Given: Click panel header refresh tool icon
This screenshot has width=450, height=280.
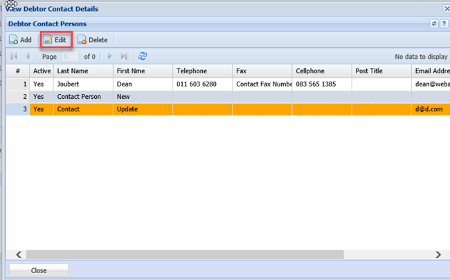Looking at the screenshot, I should (434, 24).
